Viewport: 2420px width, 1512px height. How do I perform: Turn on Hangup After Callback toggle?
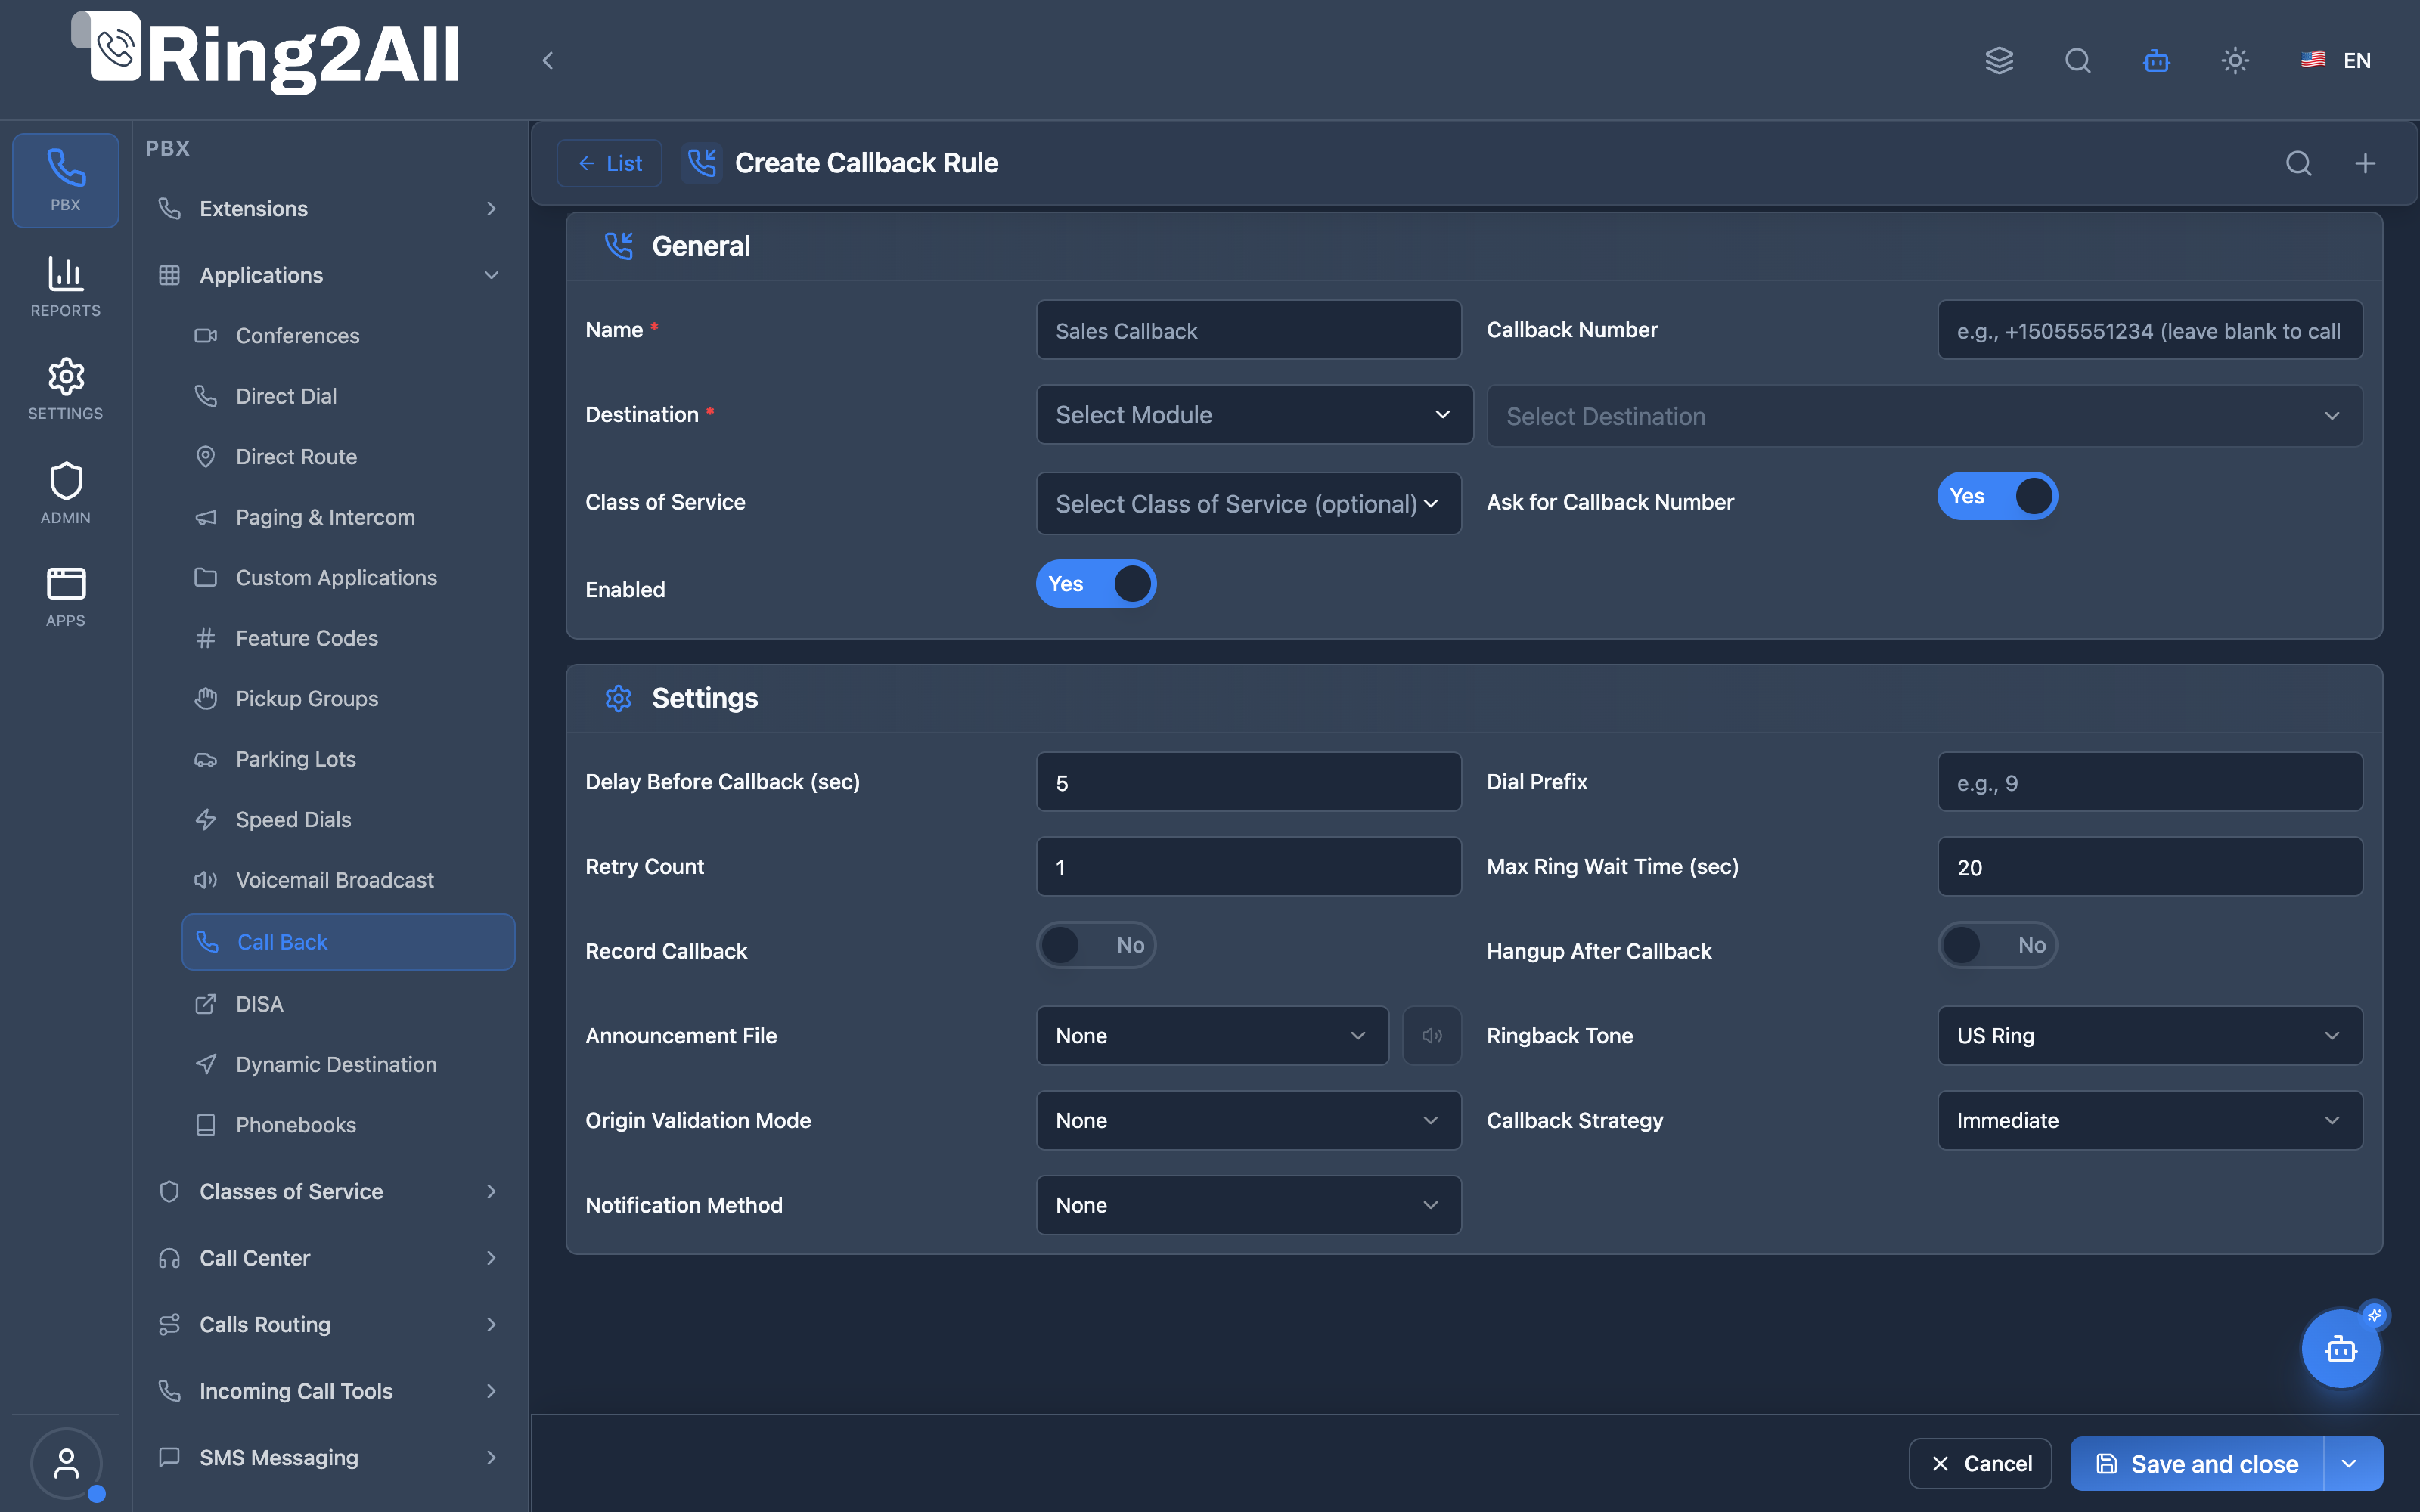pyautogui.click(x=1997, y=945)
